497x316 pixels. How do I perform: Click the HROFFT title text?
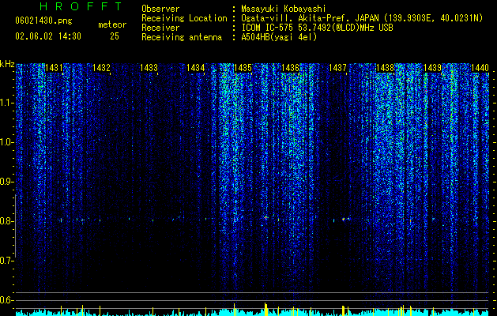81,6
